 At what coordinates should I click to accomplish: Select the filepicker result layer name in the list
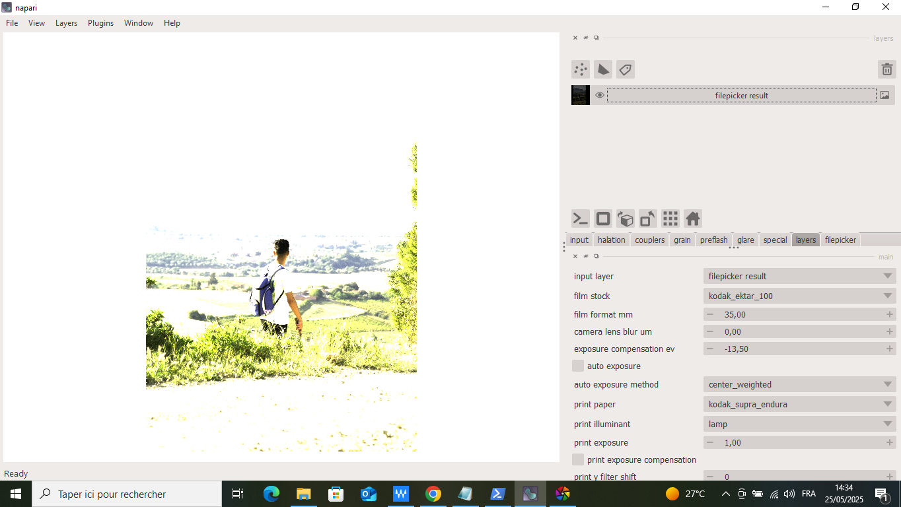(742, 95)
